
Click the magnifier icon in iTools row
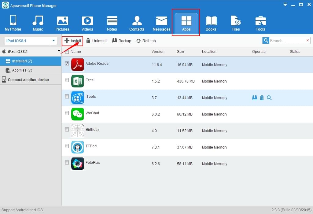[269, 98]
